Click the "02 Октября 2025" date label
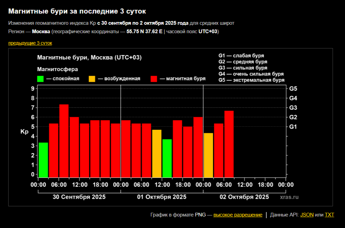This screenshot has height=228, width=345. click(x=244, y=197)
